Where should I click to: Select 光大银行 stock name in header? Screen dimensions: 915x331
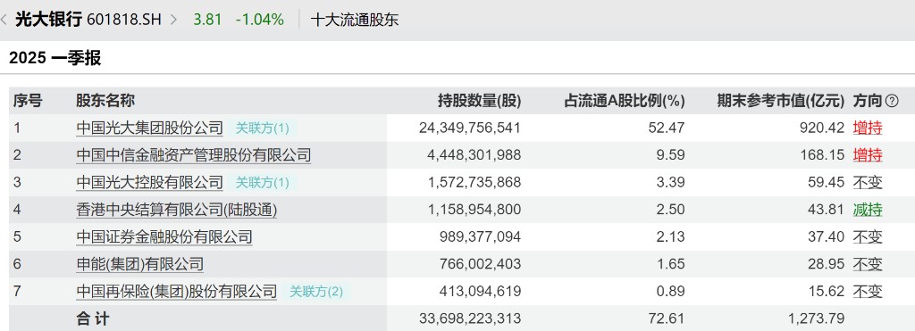tap(48, 20)
